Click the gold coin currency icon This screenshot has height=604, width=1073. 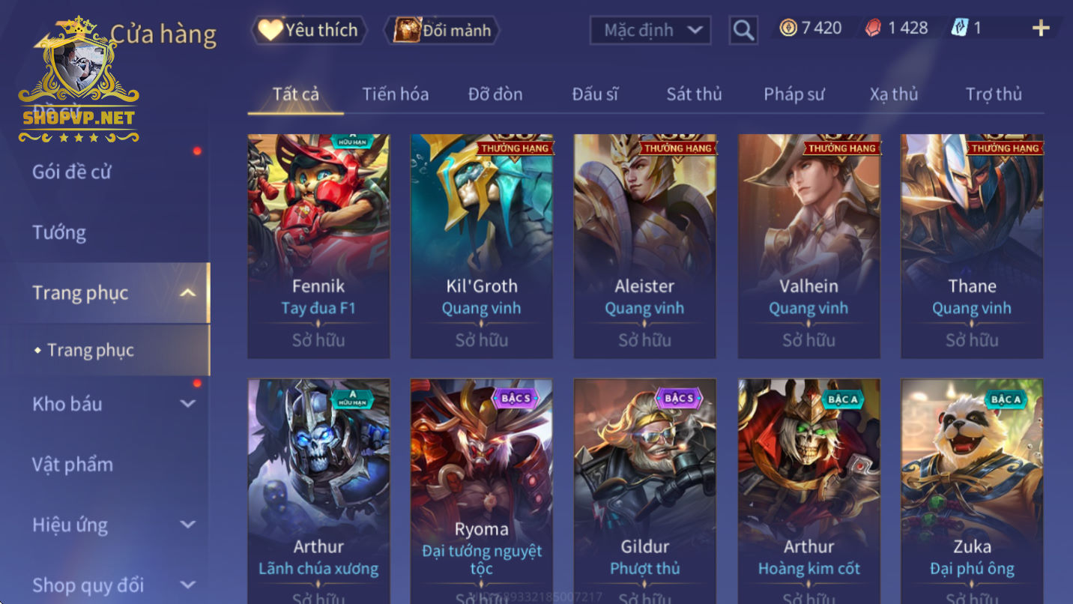[x=788, y=28]
